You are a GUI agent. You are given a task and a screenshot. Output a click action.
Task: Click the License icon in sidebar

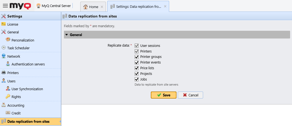coord(4,24)
